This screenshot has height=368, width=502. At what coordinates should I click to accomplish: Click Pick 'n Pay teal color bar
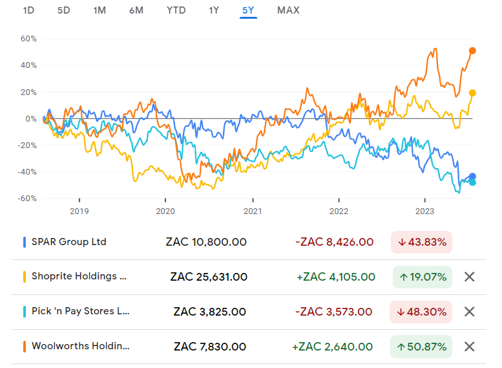click(x=25, y=312)
